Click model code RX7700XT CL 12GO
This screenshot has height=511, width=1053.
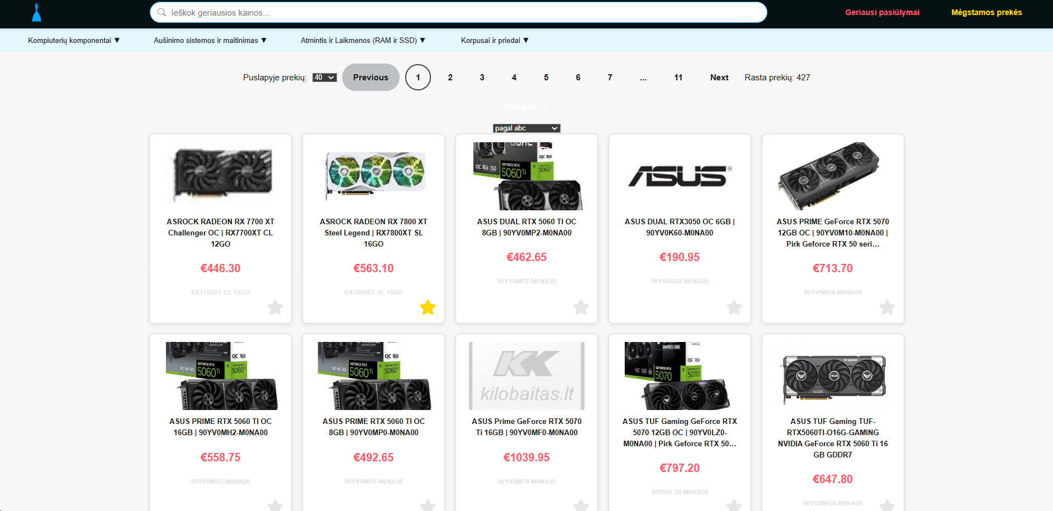(x=220, y=292)
